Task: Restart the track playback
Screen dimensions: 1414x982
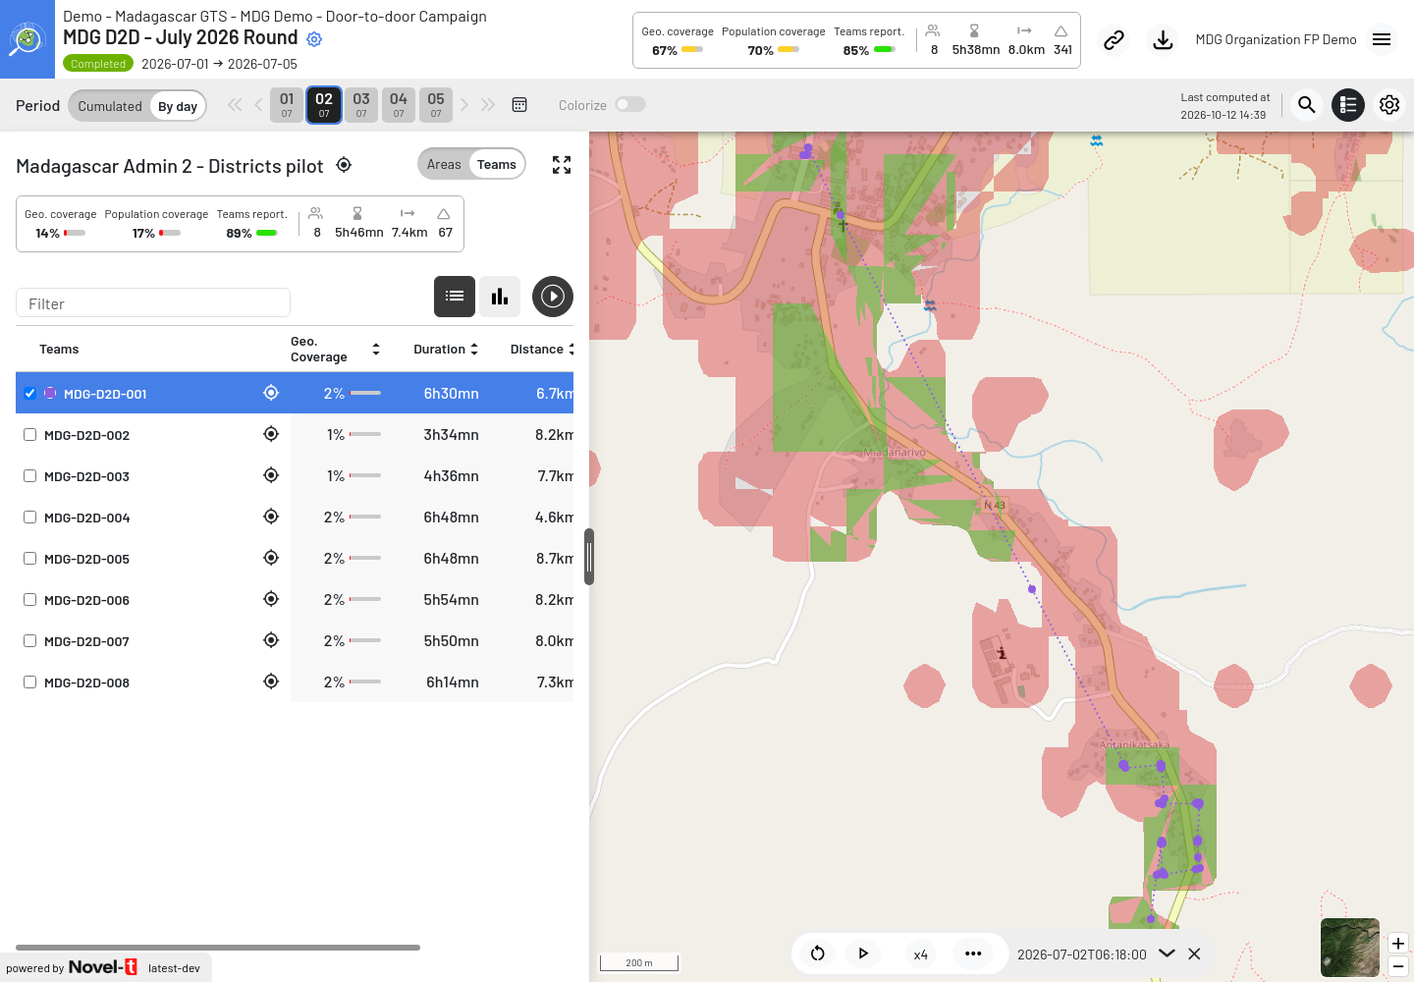Action: point(818,954)
